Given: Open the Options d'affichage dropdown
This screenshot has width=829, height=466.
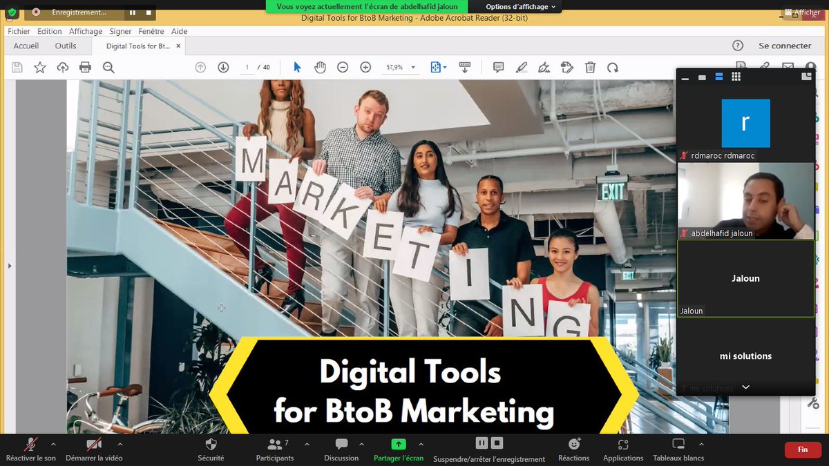Looking at the screenshot, I should tap(520, 6).
